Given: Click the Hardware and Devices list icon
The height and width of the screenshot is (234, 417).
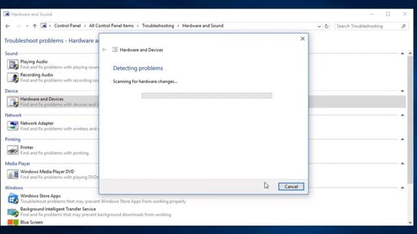Looking at the screenshot, I should 12,102.
